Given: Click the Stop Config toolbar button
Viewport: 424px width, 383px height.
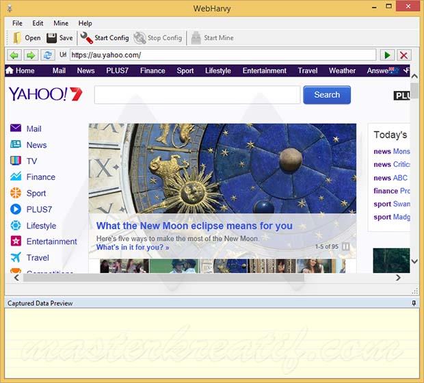Looking at the screenshot, I should [158, 38].
